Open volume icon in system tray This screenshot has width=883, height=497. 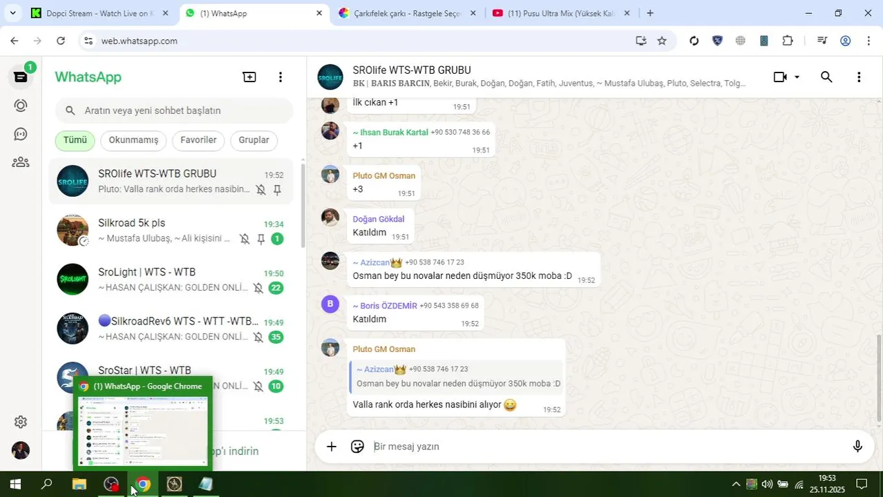click(x=766, y=485)
